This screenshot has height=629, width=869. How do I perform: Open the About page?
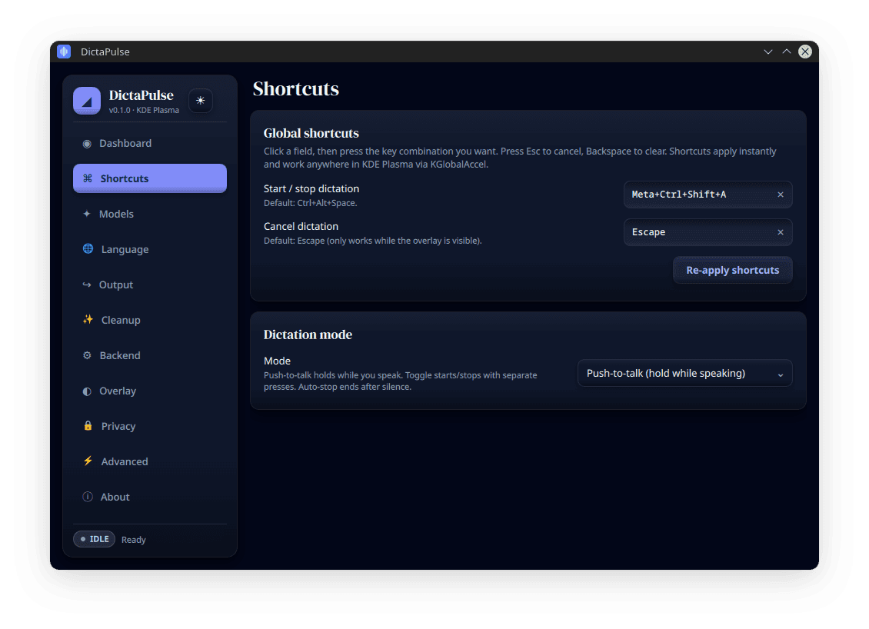(x=150, y=497)
